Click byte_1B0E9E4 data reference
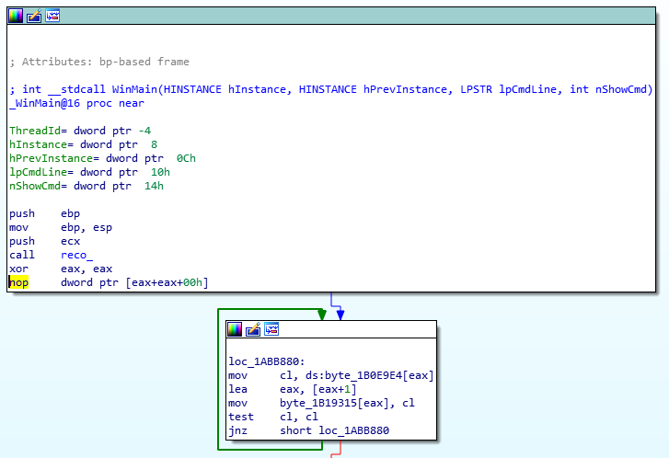The width and height of the screenshot is (669, 458). click(x=363, y=375)
